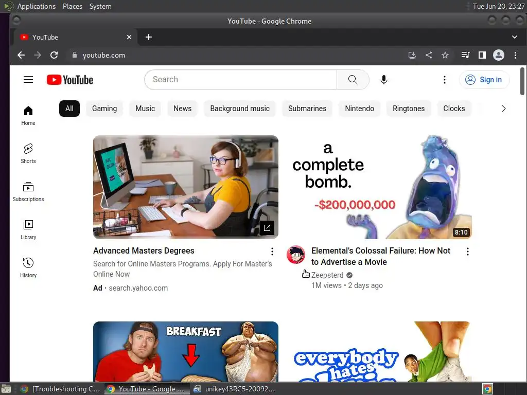The width and height of the screenshot is (527, 395).
Task: Visit the Zeepsterd channel name link
Action: 327,275
